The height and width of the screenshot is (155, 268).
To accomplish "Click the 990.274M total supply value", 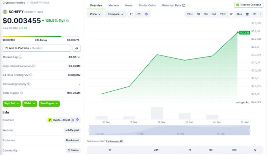I will click(x=74, y=93).
